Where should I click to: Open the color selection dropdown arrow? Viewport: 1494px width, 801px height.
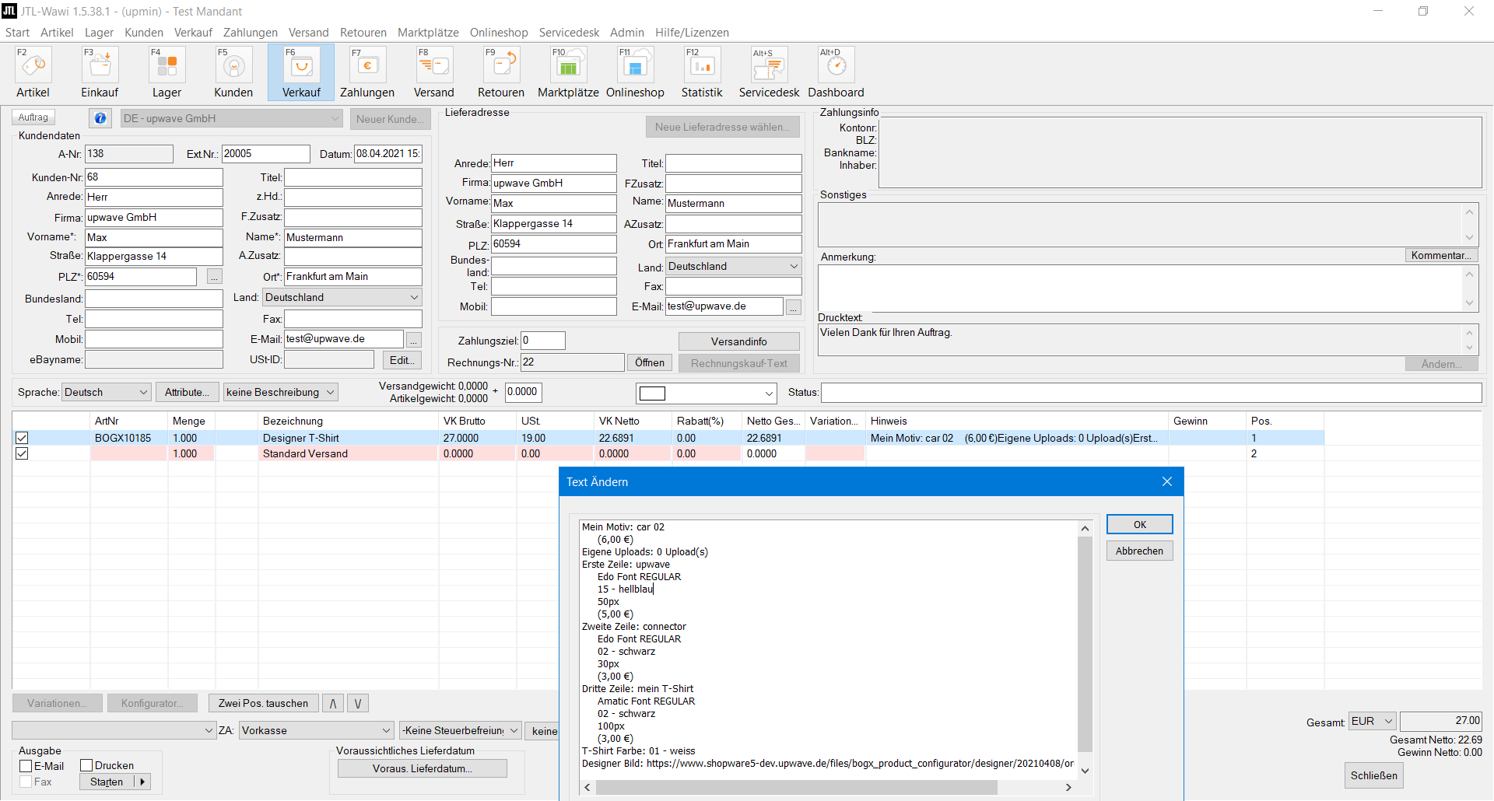coord(769,394)
